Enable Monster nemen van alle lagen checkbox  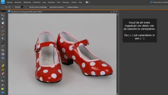click(x=28, y=7)
